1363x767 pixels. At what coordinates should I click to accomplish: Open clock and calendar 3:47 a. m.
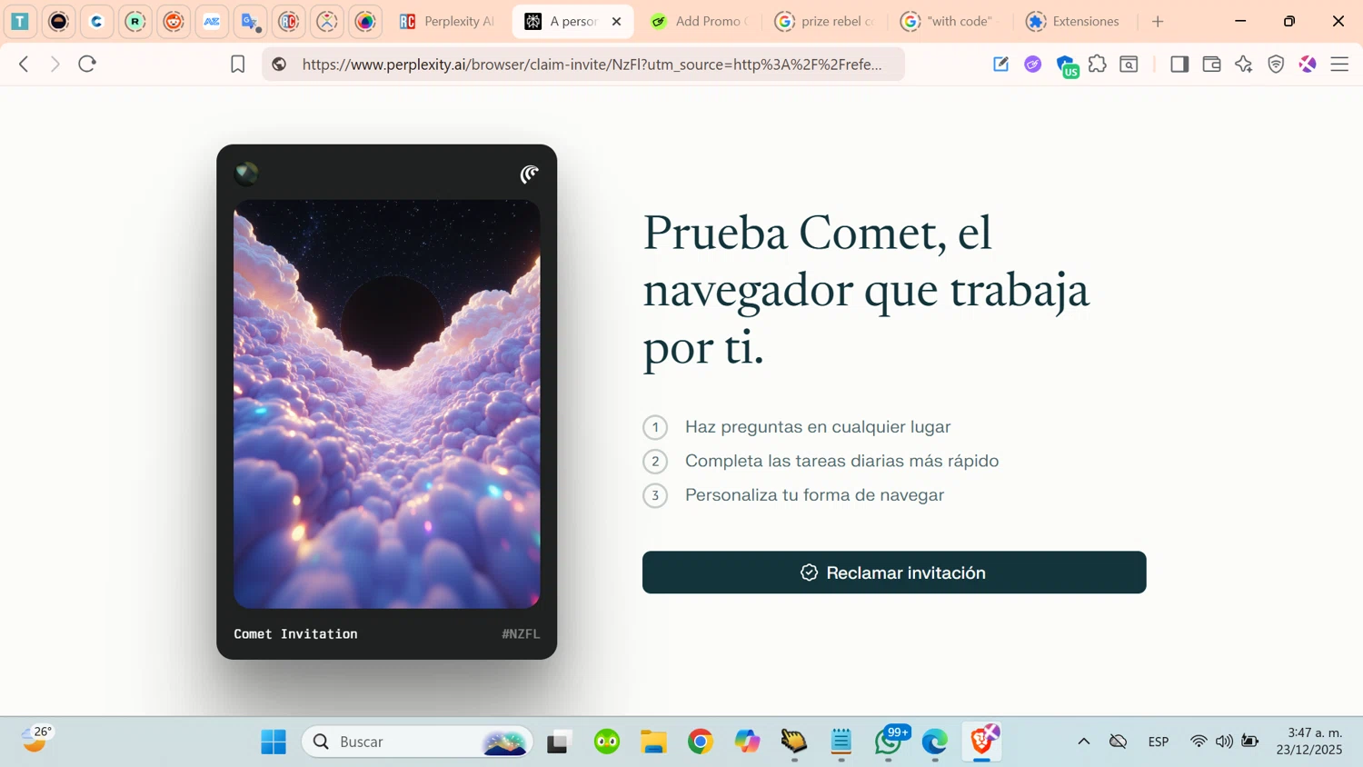pyautogui.click(x=1309, y=742)
